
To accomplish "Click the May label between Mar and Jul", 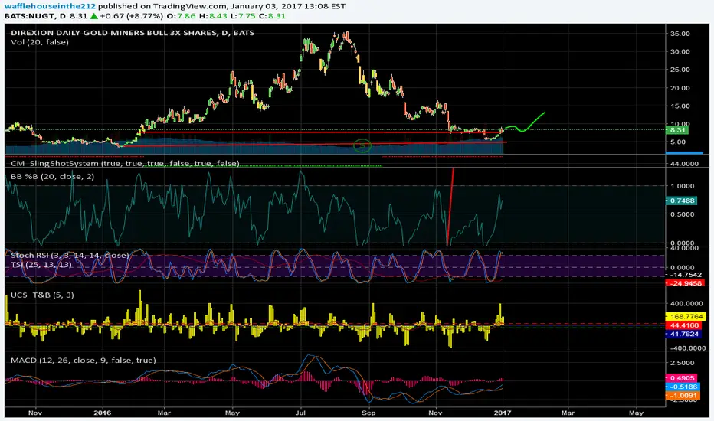I will click(x=232, y=413).
